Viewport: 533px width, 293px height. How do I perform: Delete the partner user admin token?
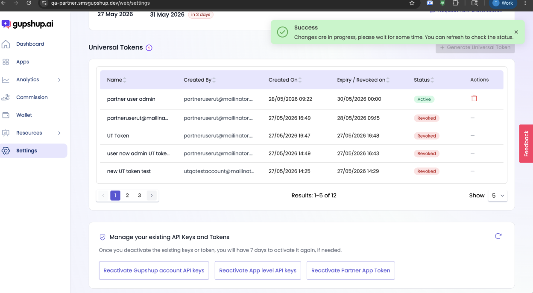pos(474,98)
